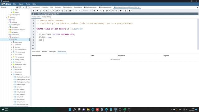Click the Find magnifier icon in query toolbar

[51, 11]
